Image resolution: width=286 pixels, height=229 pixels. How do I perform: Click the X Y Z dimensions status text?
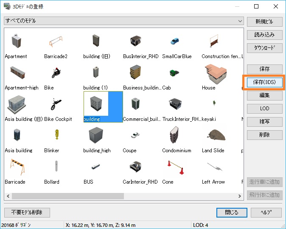point(101,225)
